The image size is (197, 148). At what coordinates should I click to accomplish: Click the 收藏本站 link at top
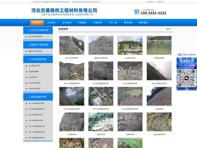pyautogui.click(x=150, y=2)
